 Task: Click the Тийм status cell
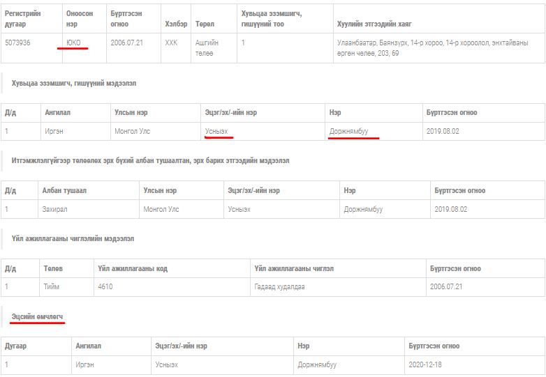53,286
